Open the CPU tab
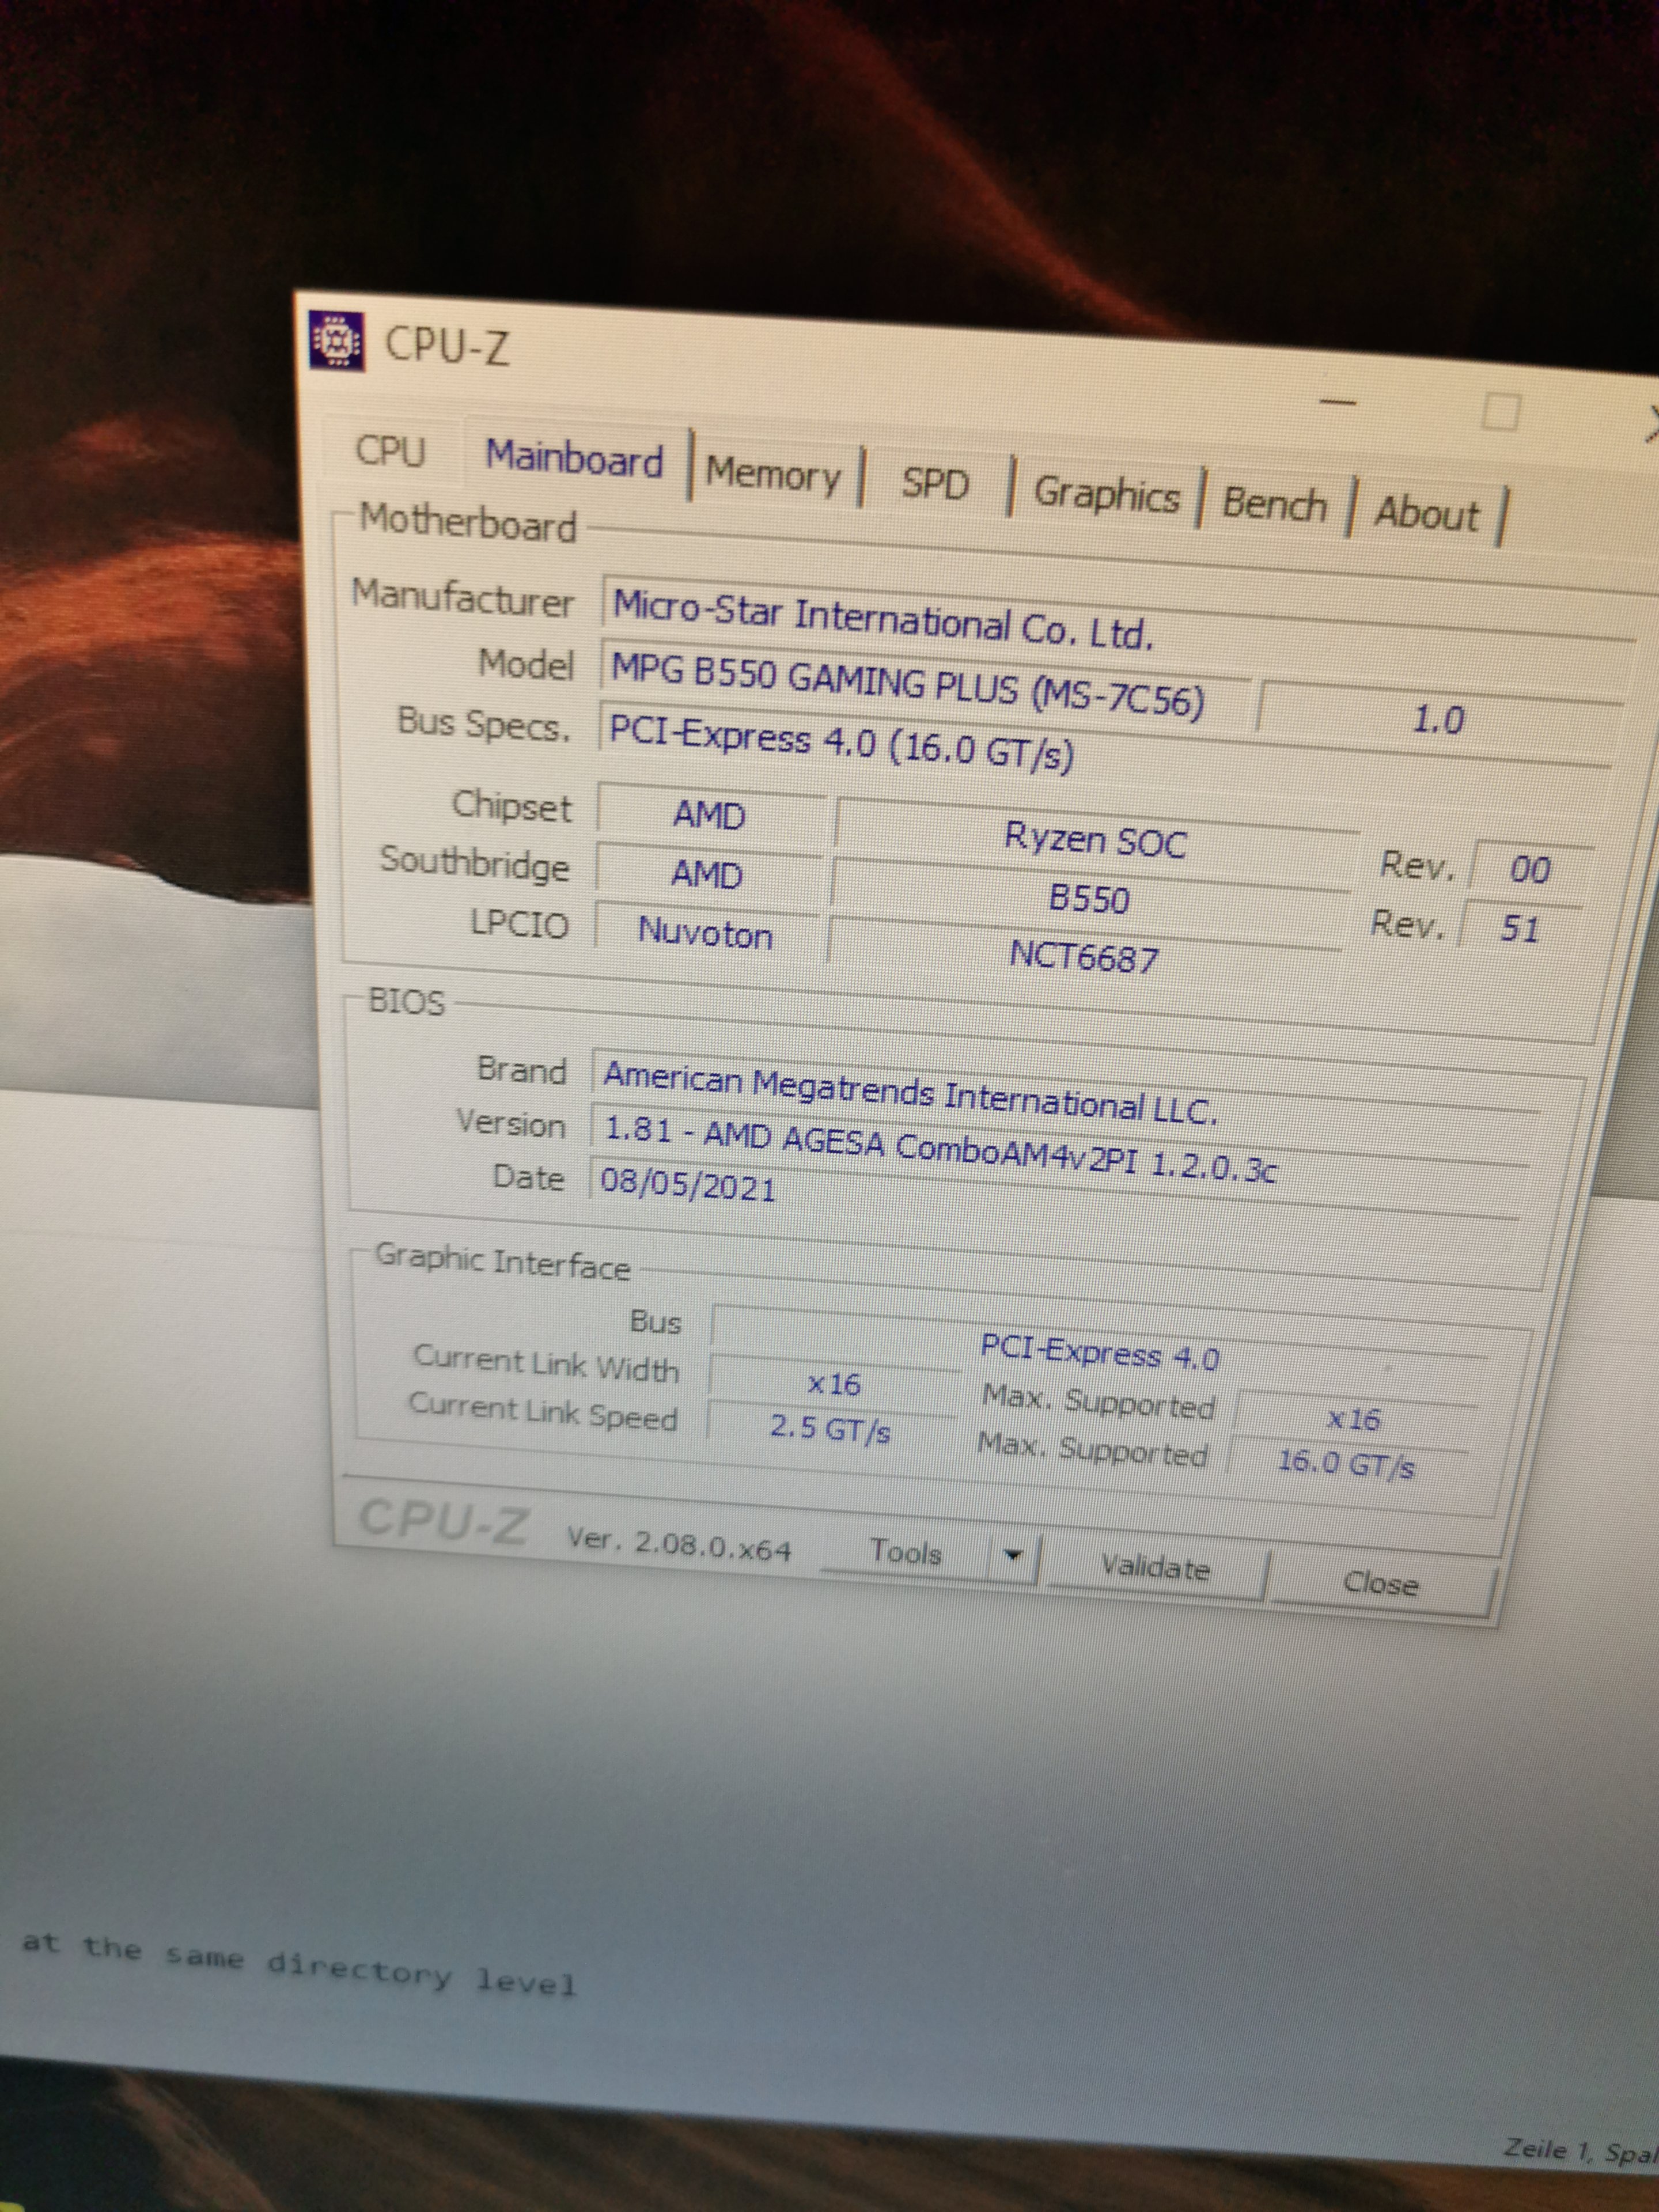 point(391,451)
